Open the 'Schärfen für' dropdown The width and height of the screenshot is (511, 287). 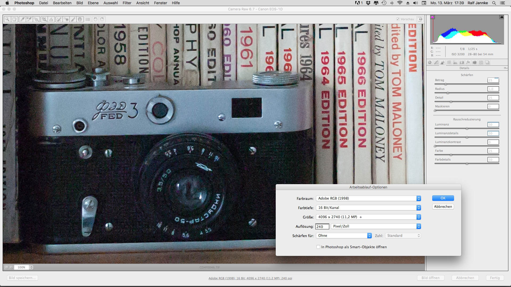(344, 236)
